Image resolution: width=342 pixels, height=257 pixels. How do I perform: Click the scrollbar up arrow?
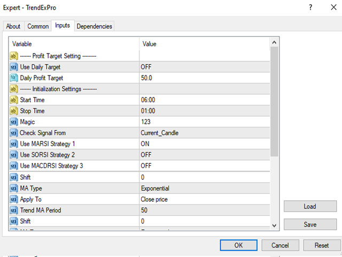click(x=274, y=42)
